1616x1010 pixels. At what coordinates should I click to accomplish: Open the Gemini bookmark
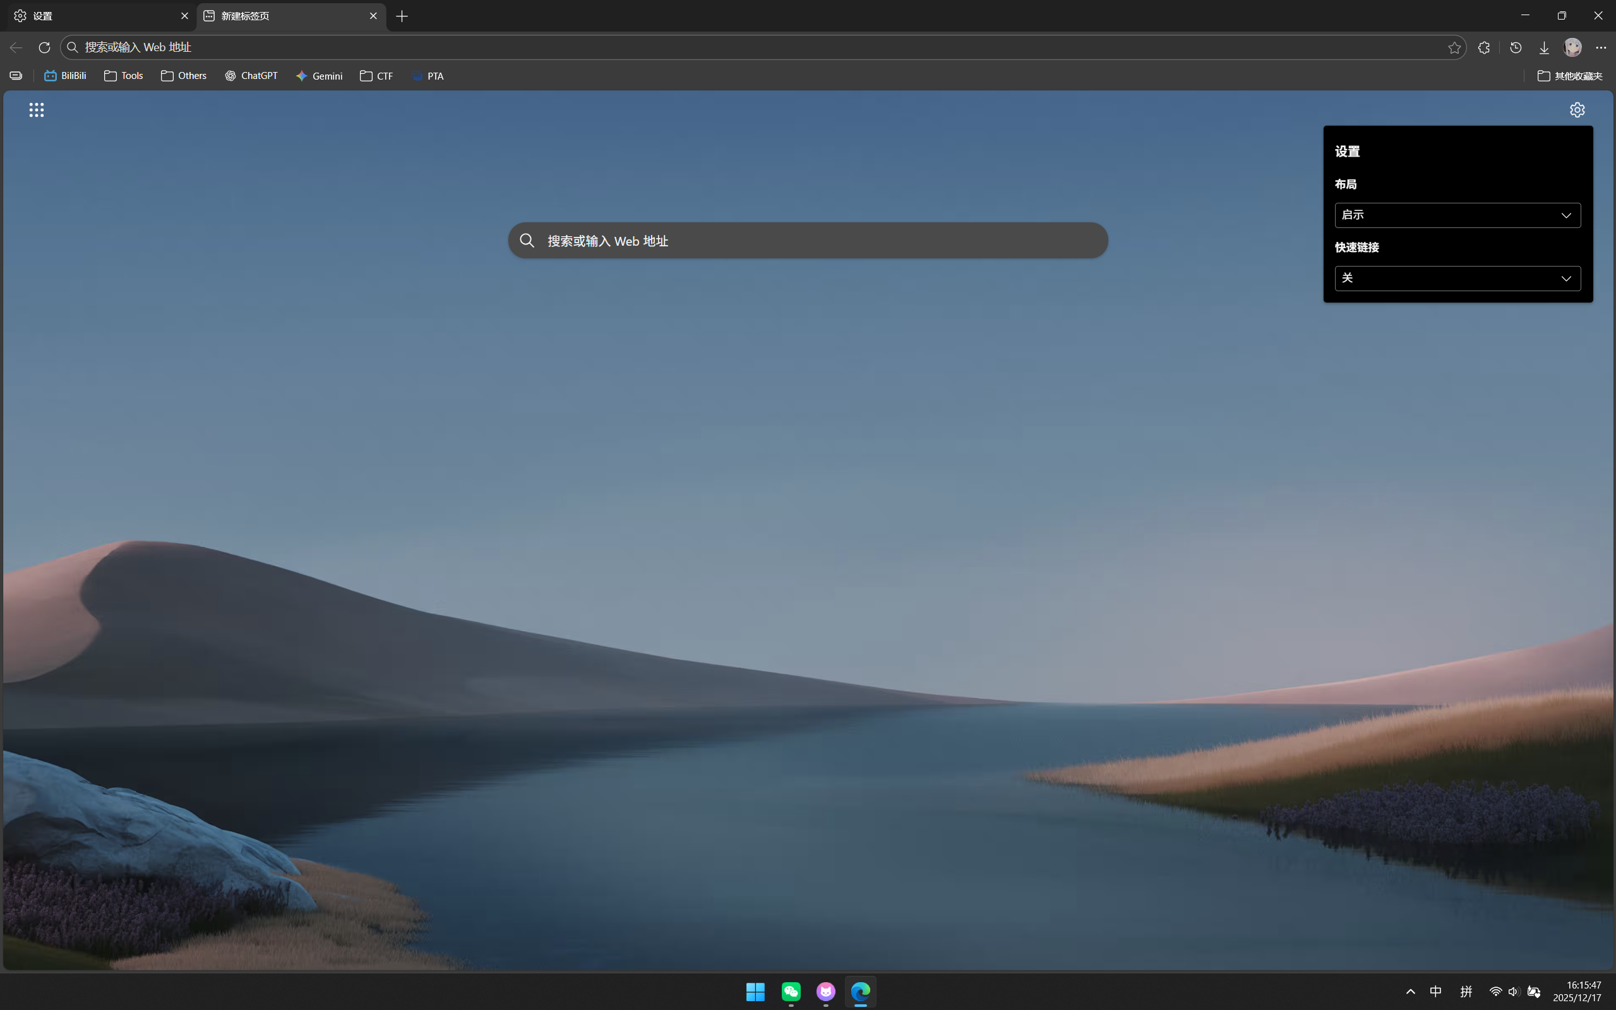319,76
